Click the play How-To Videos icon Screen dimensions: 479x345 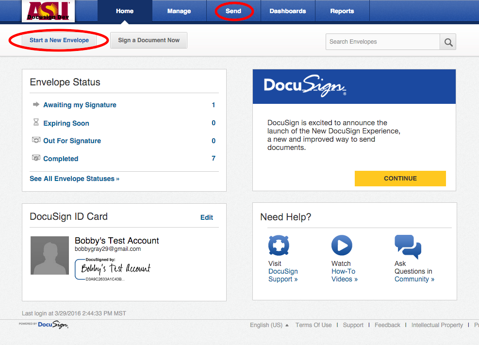click(x=342, y=245)
